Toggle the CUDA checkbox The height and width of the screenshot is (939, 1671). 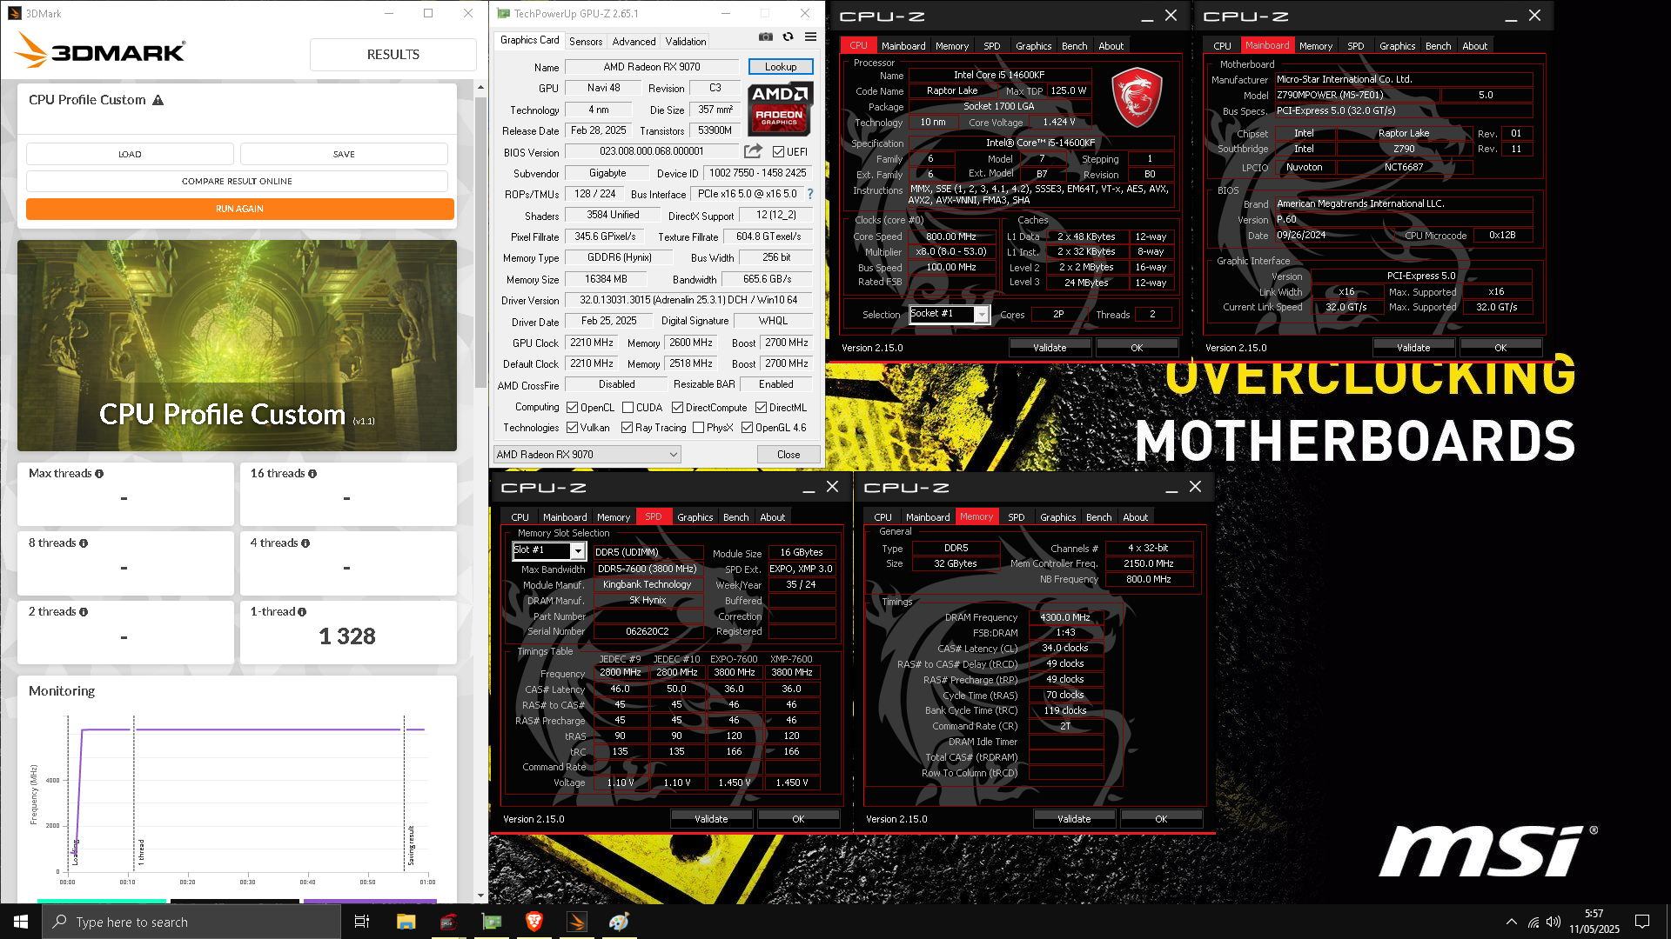click(x=628, y=408)
